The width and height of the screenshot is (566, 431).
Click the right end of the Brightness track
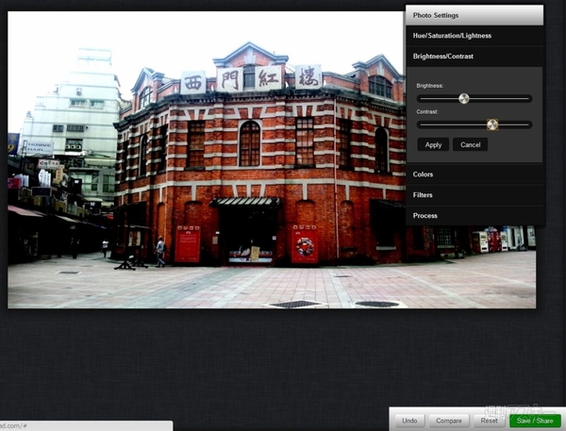tap(529, 98)
